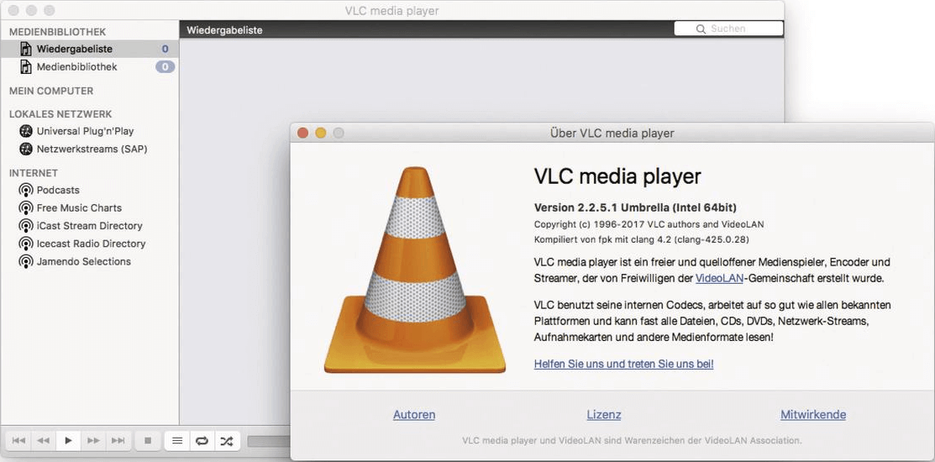Click the VLC cone logo
Screen dimensions: 935x462
415,270
